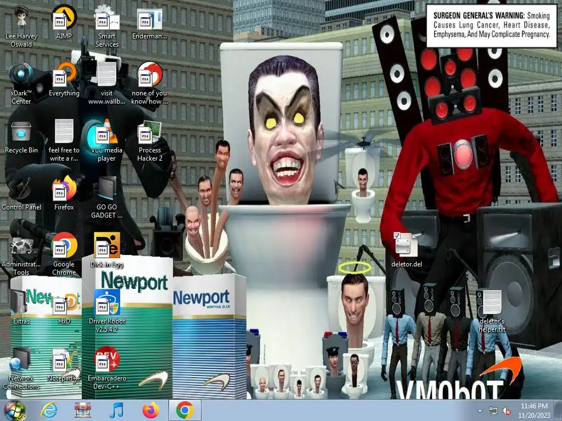This screenshot has width=562, height=421.
Task: Open Process Hacker 2 shortcut
Action: point(149,140)
